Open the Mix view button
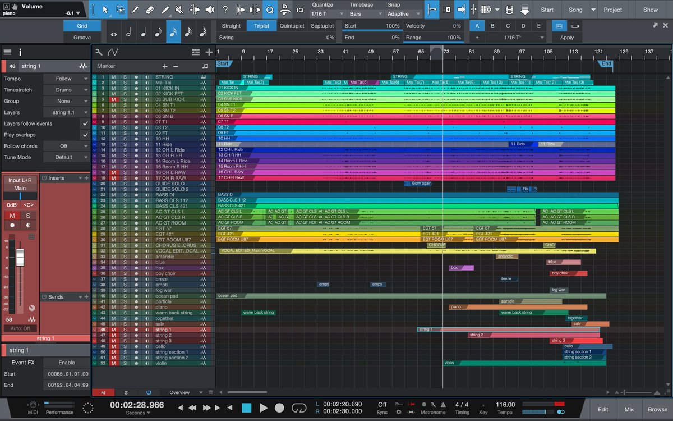 [x=629, y=409]
